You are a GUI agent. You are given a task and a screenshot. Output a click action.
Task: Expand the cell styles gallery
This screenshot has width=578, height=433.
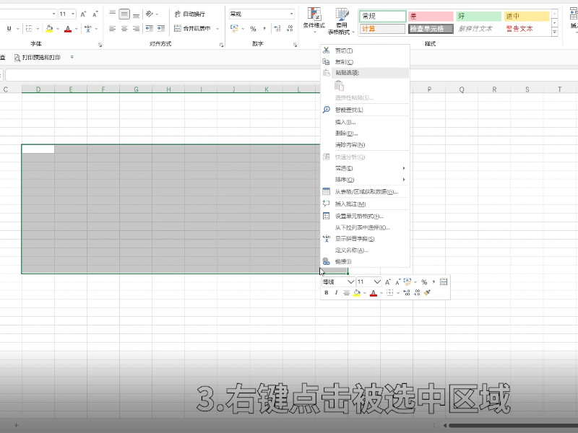554,32
